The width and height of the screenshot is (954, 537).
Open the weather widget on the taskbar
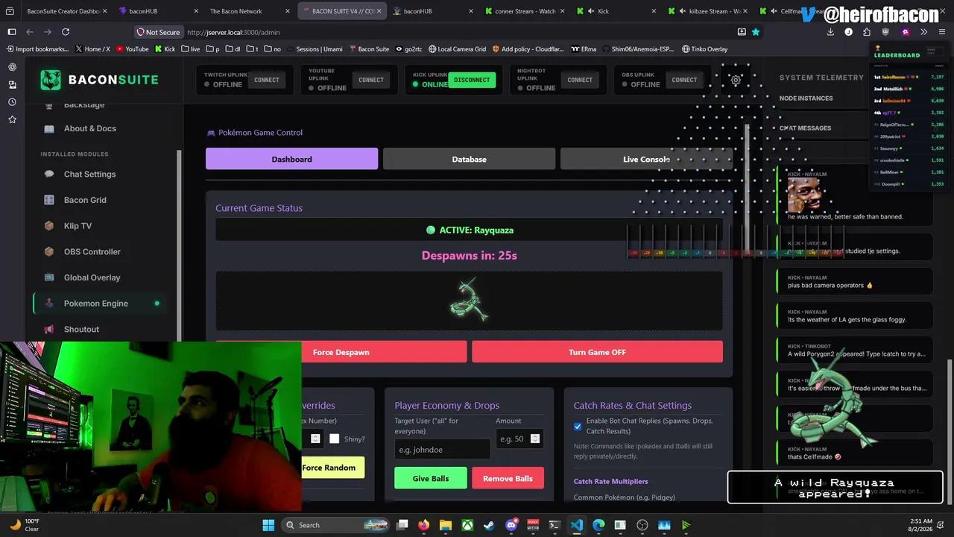pos(24,525)
